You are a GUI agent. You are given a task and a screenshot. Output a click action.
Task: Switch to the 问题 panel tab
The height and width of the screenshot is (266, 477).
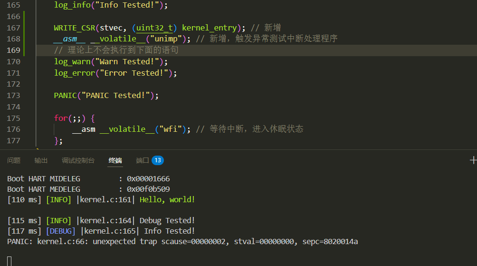[x=14, y=161]
